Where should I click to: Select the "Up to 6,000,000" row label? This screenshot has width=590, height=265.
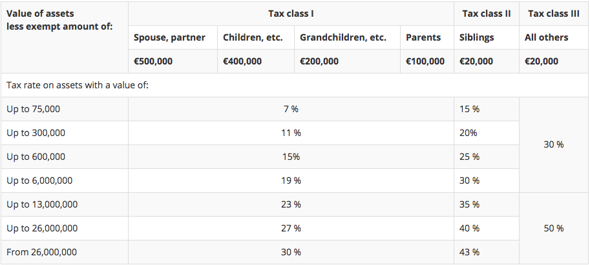[x=39, y=181]
